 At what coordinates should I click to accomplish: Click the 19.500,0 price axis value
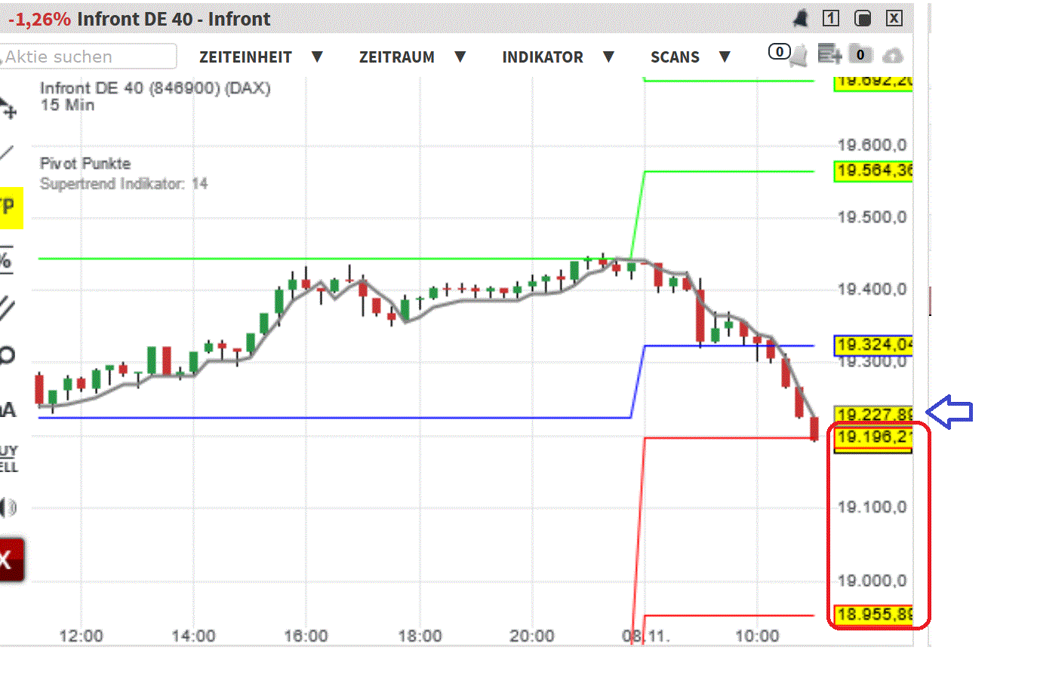(x=872, y=218)
